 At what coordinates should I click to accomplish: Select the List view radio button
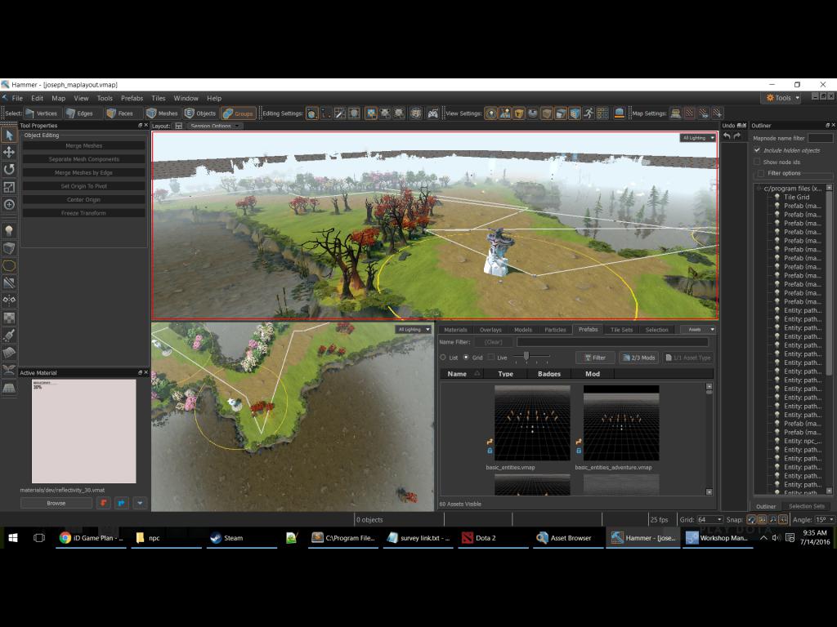tap(443, 358)
